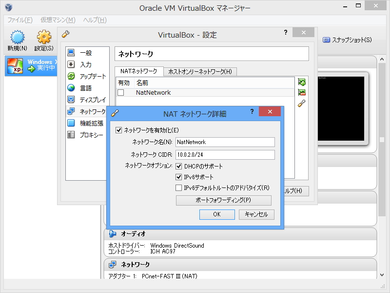The image size is (390, 293).
Task: Click the remove NAT network icon
Action: [x=302, y=92]
